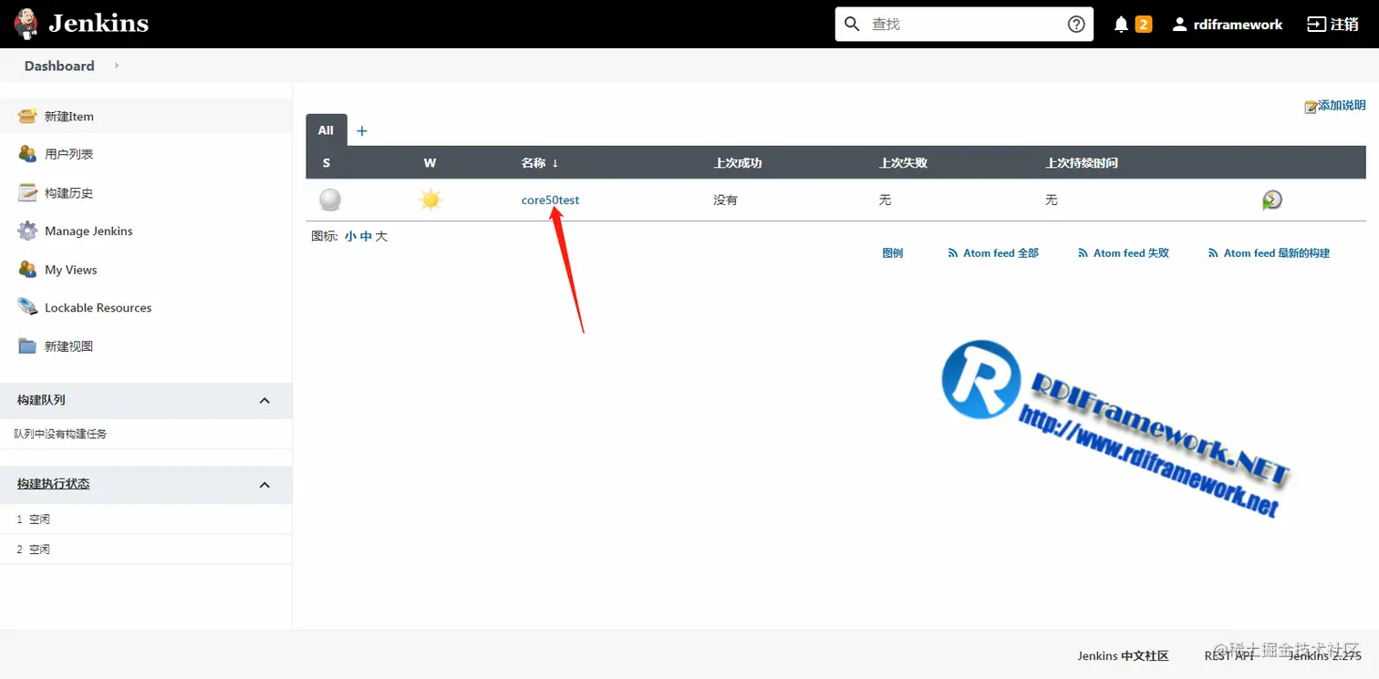1379x679 pixels.
Task: Open rdiframework user profile link
Action: (1239, 25)
